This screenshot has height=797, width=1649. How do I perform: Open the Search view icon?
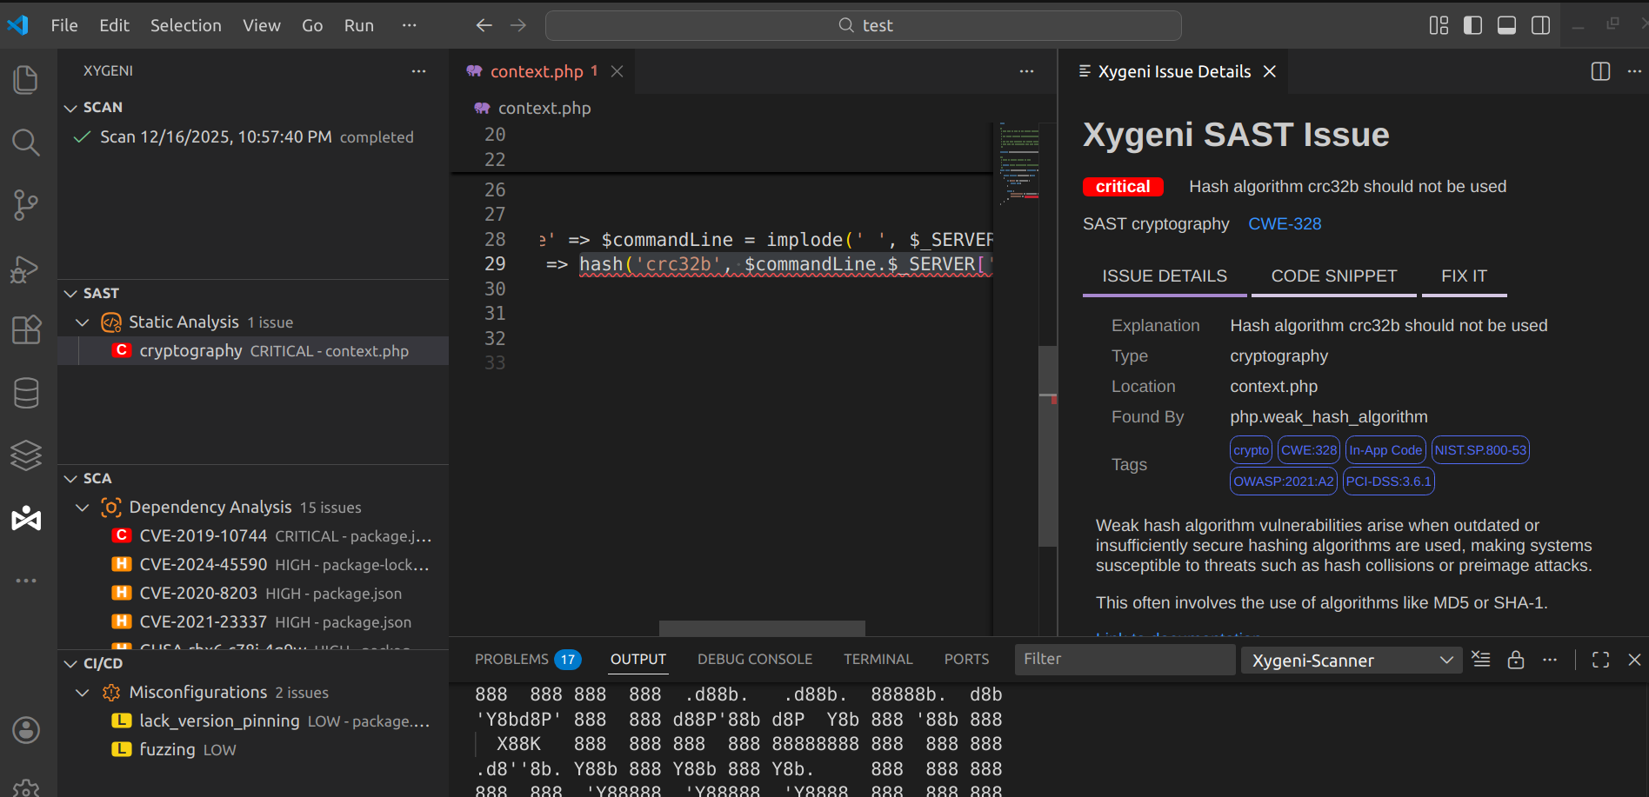coord(26,143)
